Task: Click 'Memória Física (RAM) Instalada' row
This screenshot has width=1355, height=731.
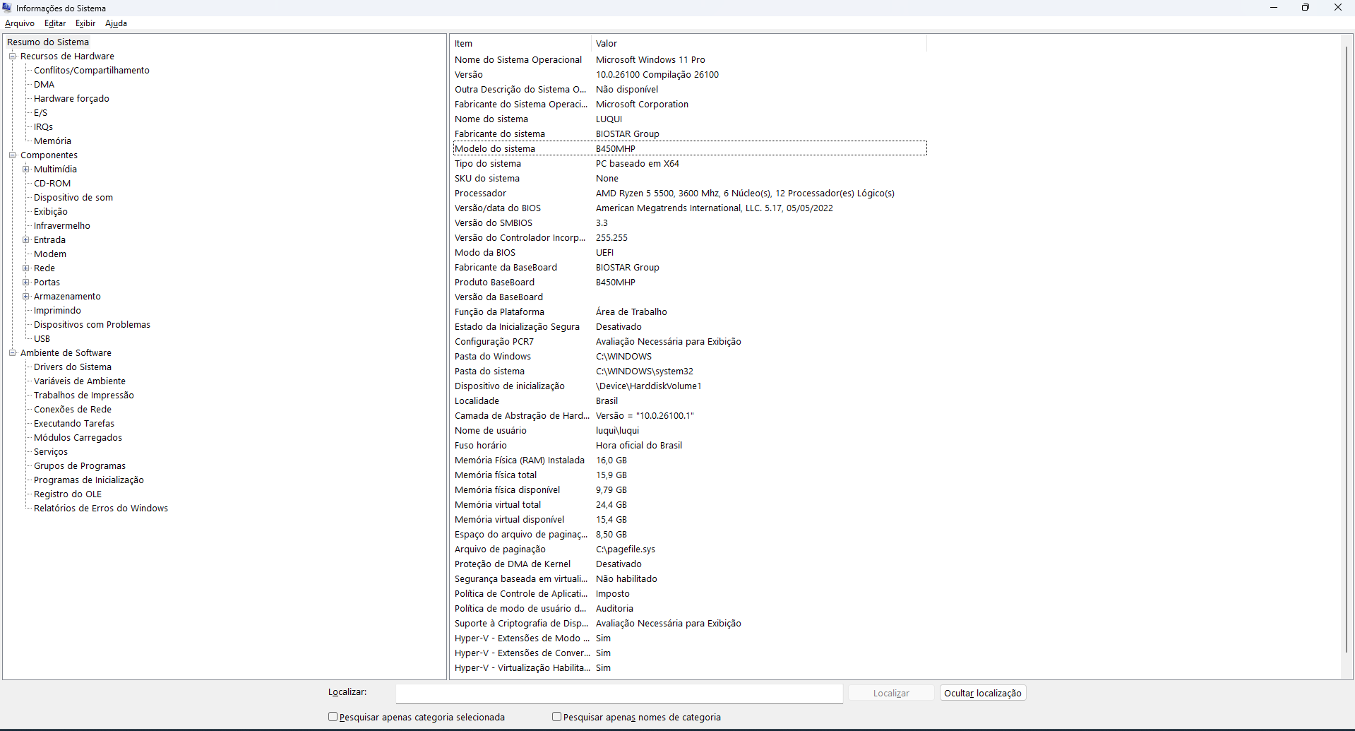Action: 690,460
